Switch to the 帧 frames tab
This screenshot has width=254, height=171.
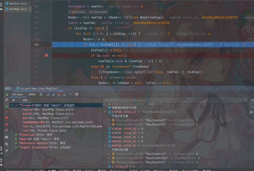pos(14,100)
